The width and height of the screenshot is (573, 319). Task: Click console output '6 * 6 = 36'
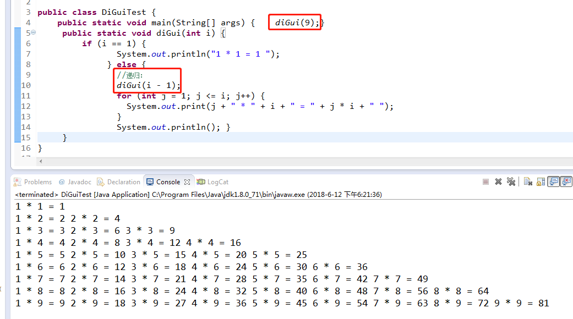(340, 267)
